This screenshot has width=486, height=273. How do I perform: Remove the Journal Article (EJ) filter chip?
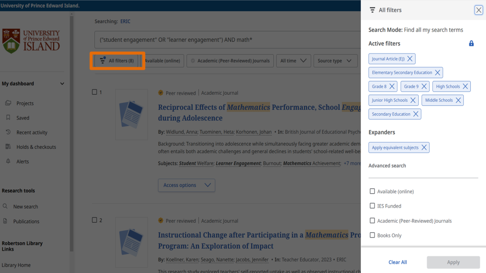[x=410, y=59]
